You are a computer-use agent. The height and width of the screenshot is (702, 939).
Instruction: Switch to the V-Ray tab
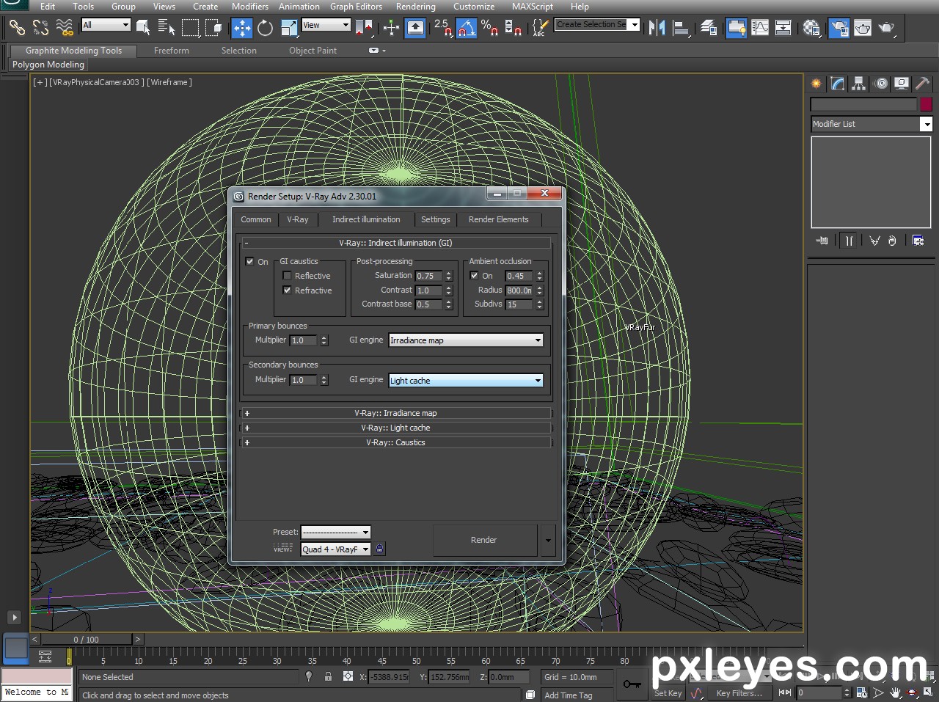coord(298,219)
